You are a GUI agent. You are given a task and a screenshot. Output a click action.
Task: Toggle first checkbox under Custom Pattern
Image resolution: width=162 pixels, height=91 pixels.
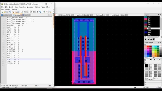coord(145,81)
